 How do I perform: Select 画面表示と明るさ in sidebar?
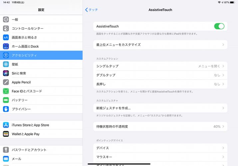[41, 38]
